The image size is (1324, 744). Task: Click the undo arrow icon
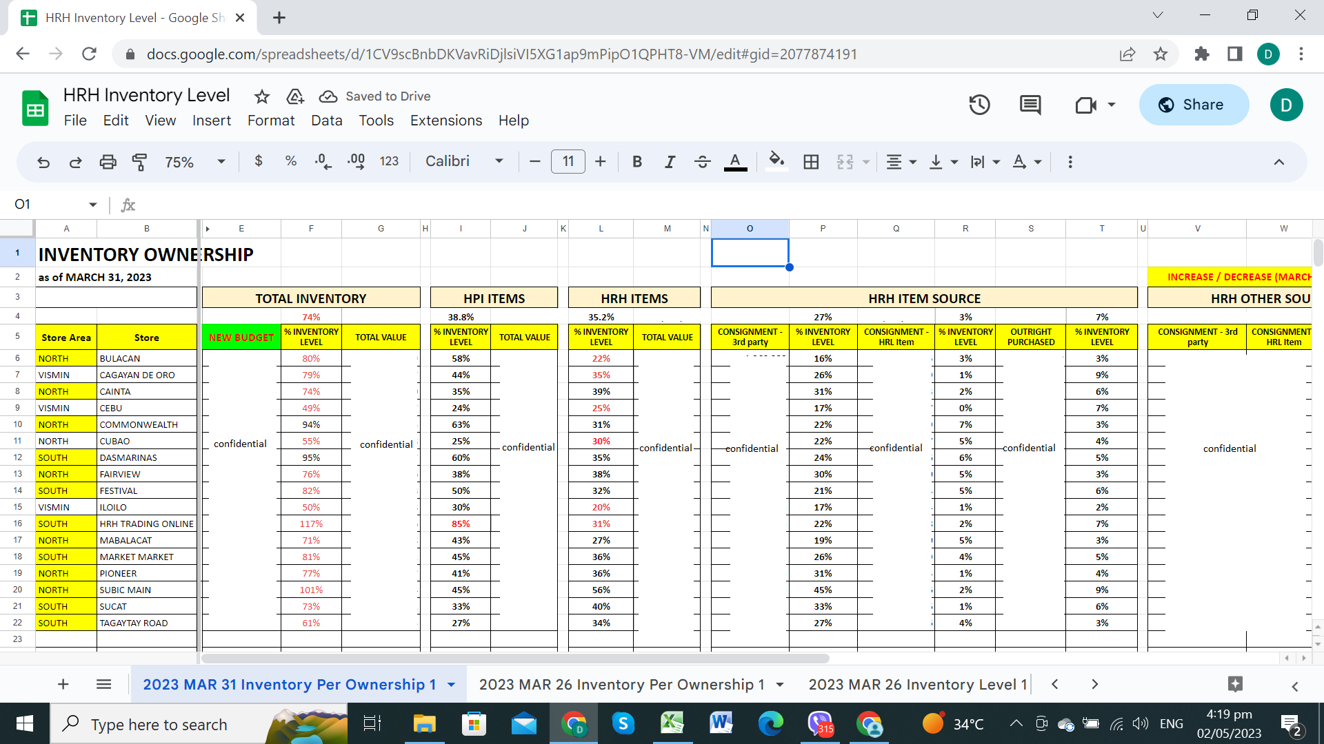[43, 162]
